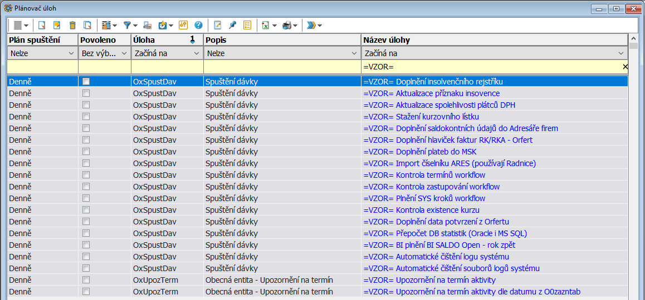
Task: Open the Excel export dropdown arrow
Action: (x=275, y=26)
